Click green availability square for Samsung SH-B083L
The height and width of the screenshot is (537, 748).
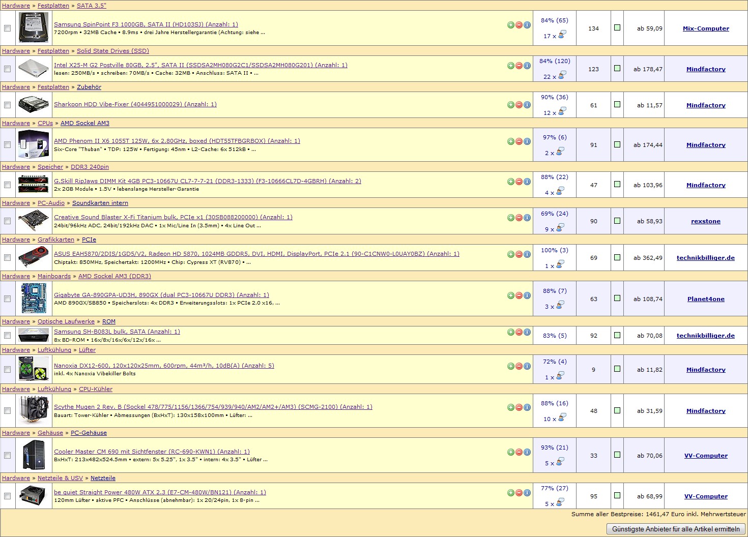tap(617, 335)
